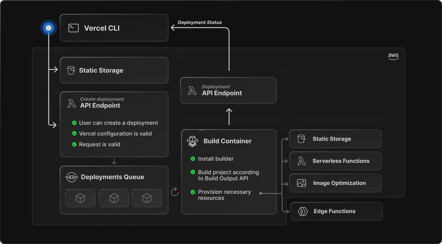This screenshot has width=442, height=244.
Task: Click the Deployments Queue icon
Action: tap(72, 177)
